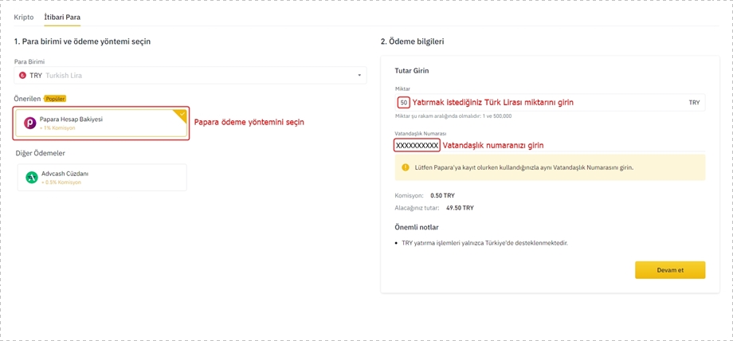Click the Önemli notlar heading
The height and width of the screenshot is (341, 733).
pos(417,227)
